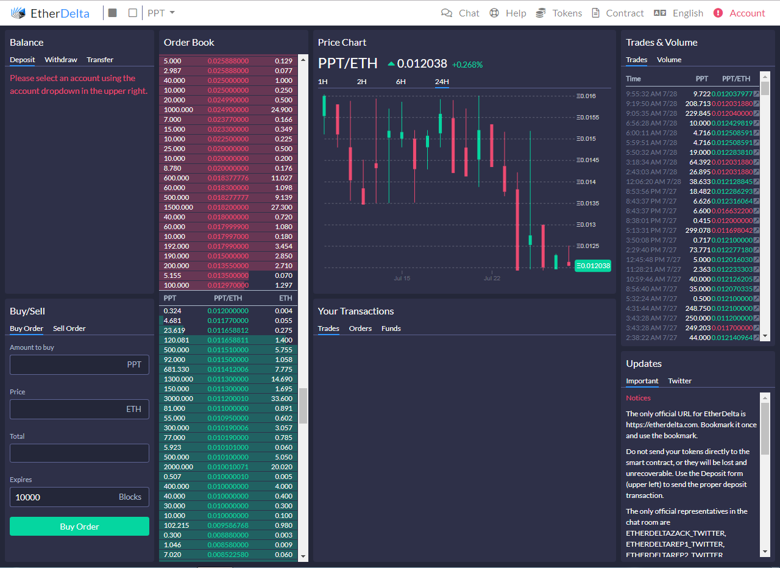This screenshot has height=568, width=780.
Task: Open transaction link icon for 8:38:01 PM trade
Action: coord(757,221)
